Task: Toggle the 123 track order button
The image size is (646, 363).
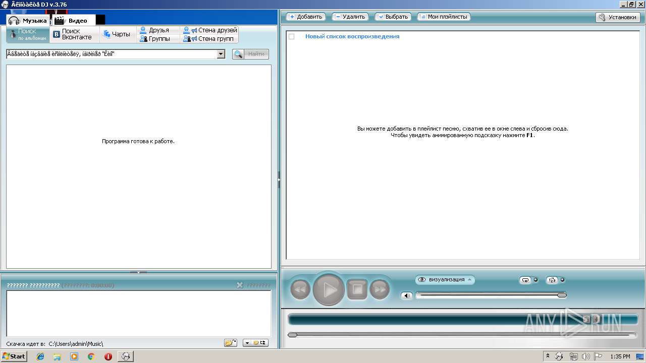Action: [x=552, y=280]
